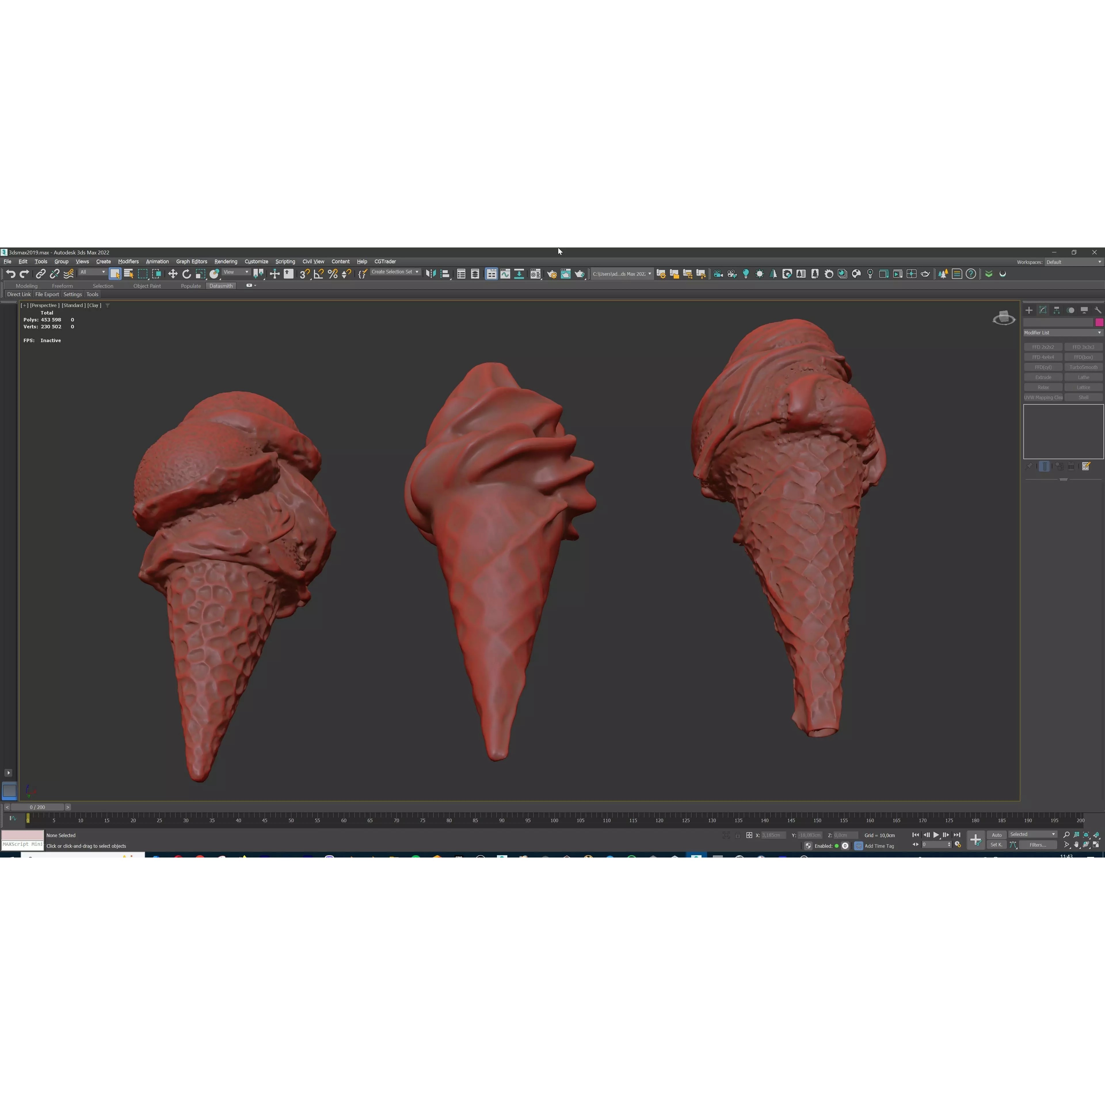Open the Modifier List dropdown
Image resolution: width=1105 pixels, height=1105 pixels.
[x=1063, y=332]
